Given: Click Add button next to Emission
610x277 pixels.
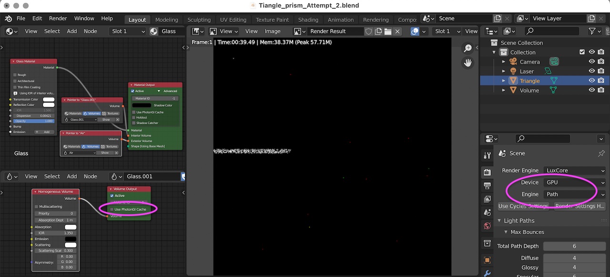Looking at the screenshot, I should (x=46, y=132).
